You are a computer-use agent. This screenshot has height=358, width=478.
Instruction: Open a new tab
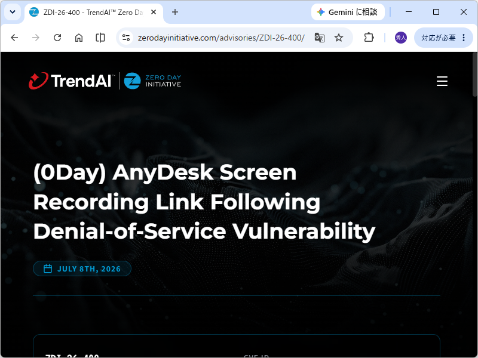tap(175, 12)
